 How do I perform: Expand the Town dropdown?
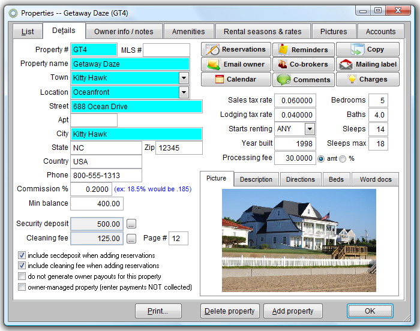click(184, 78)
